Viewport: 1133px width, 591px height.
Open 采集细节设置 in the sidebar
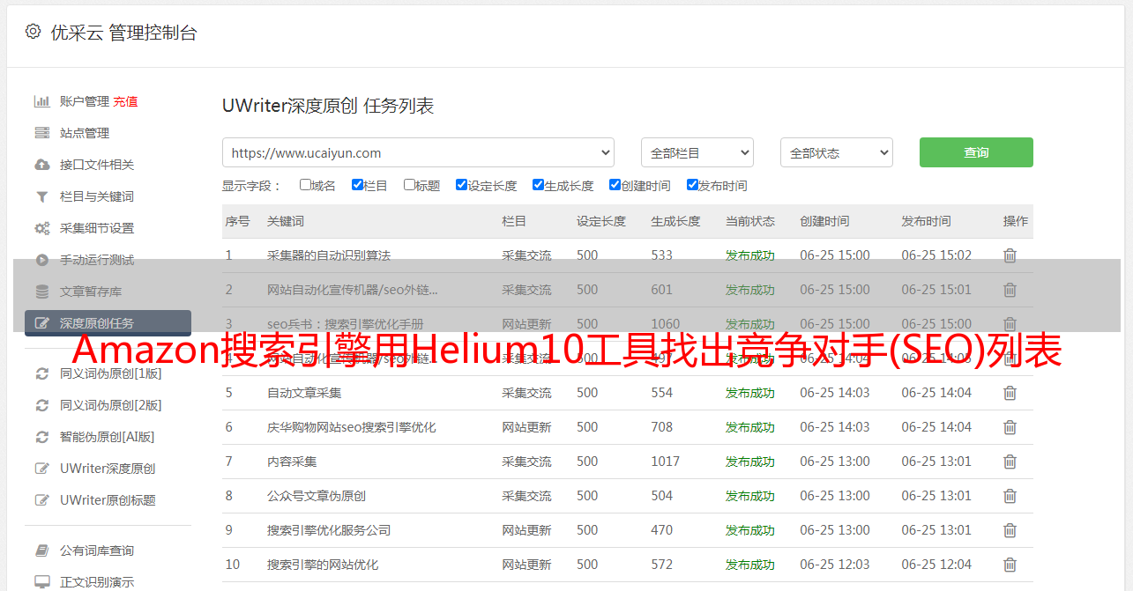pos(97,228)
